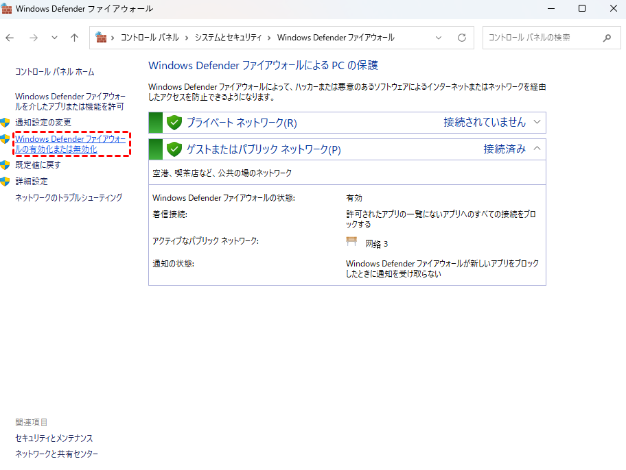
Task: Click the up one level arrow
Action: coord(74,38)
